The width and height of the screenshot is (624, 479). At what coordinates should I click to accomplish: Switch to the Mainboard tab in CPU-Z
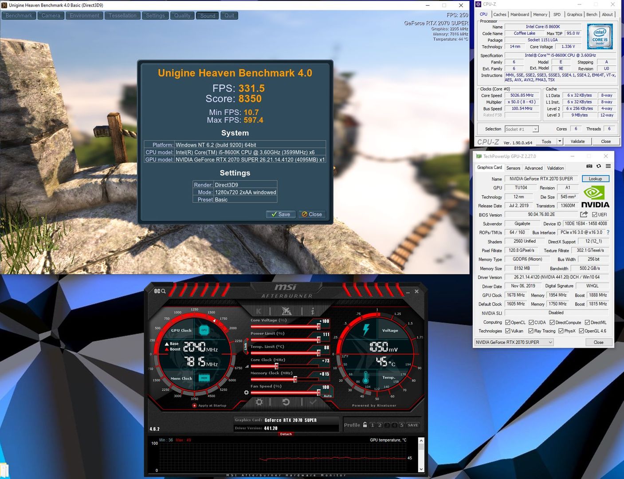[x=520, y=15]
